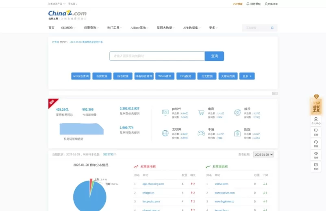Open the 2026-01-28 date dropdown

point(263,155)
